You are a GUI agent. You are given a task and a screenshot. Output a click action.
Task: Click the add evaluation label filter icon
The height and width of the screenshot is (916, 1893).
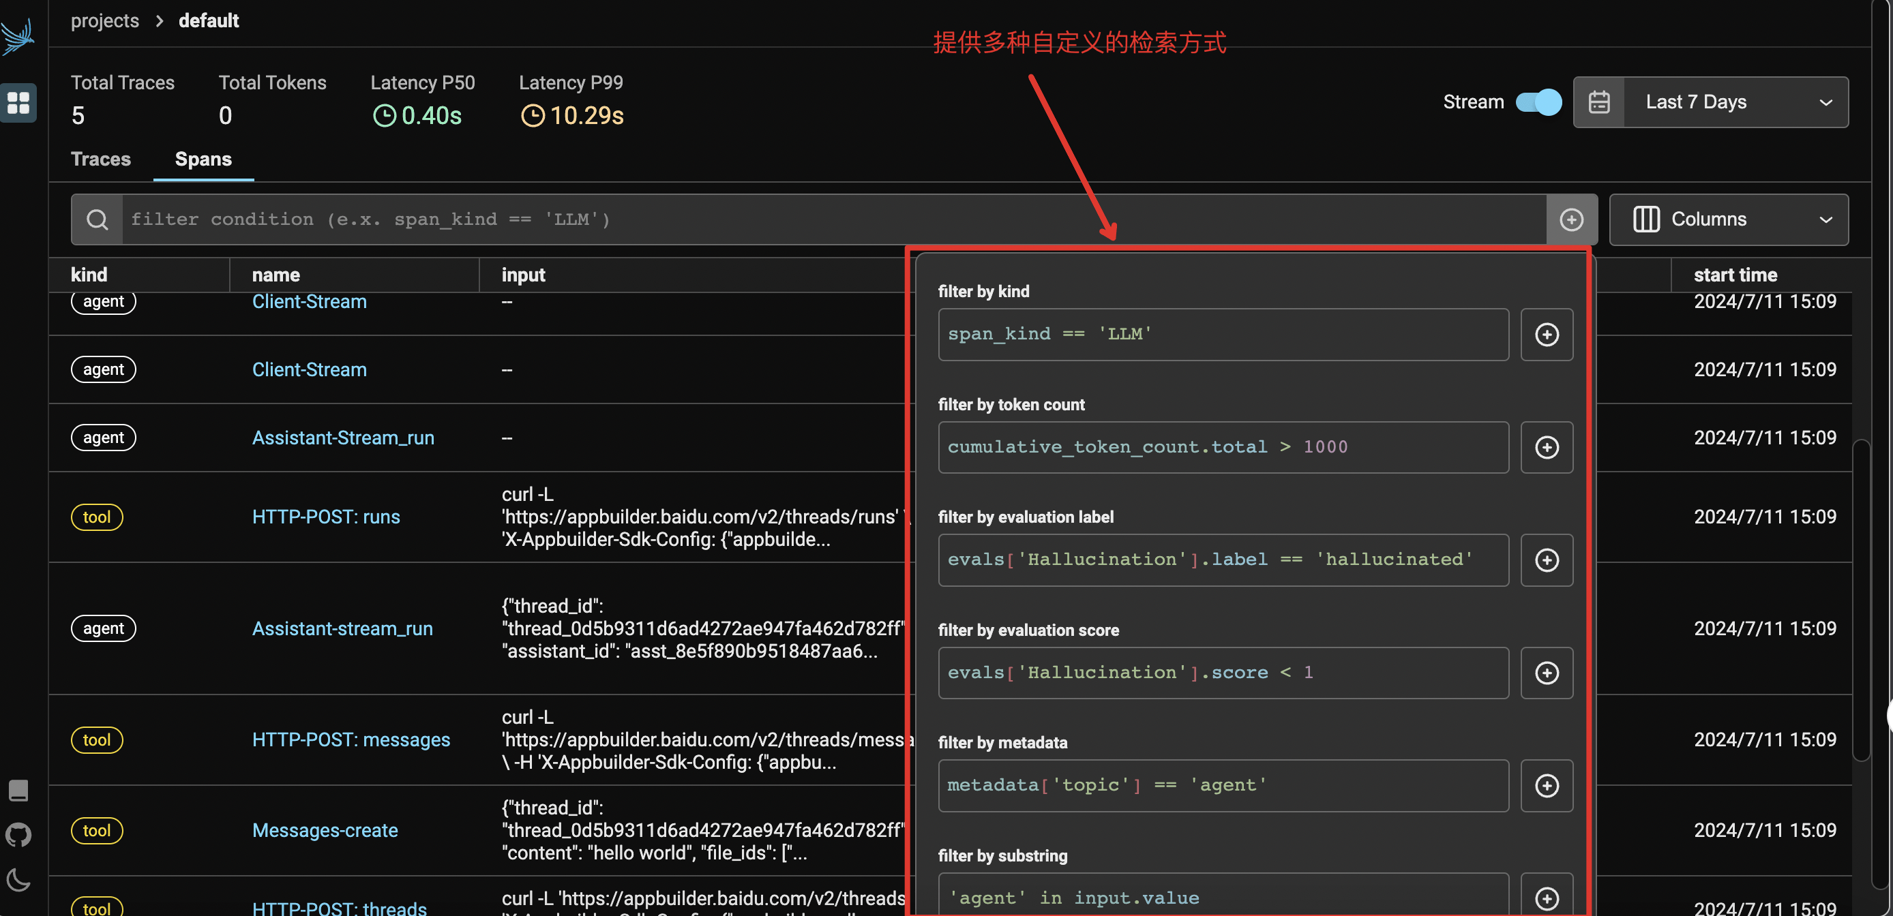click(x=1548, y=559)
